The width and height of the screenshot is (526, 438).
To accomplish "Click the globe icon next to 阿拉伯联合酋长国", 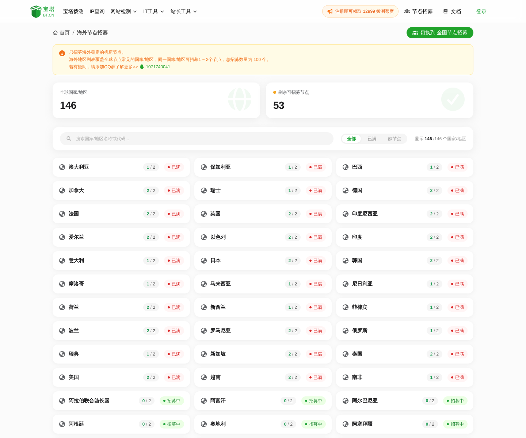I will point(62,401).
